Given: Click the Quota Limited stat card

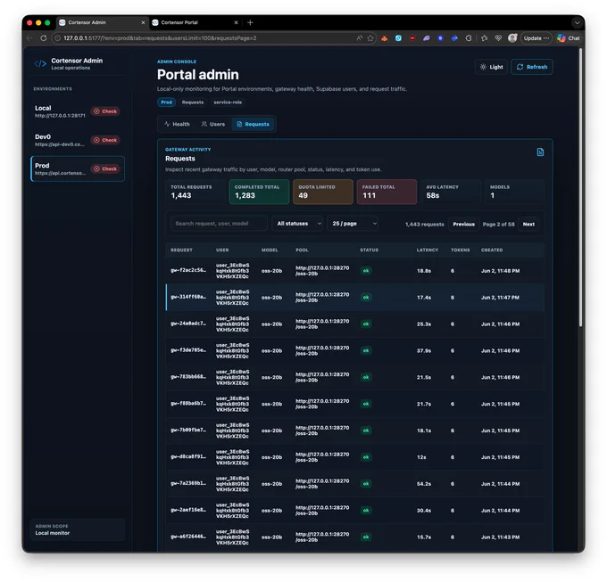Looking at the screenshot, I should pyautogui.click(x=323, y=192).
